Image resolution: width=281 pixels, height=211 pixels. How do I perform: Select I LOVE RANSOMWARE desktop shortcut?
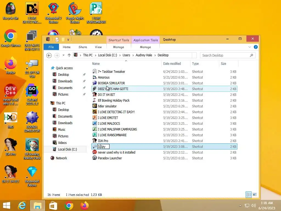tap(96, 13)
